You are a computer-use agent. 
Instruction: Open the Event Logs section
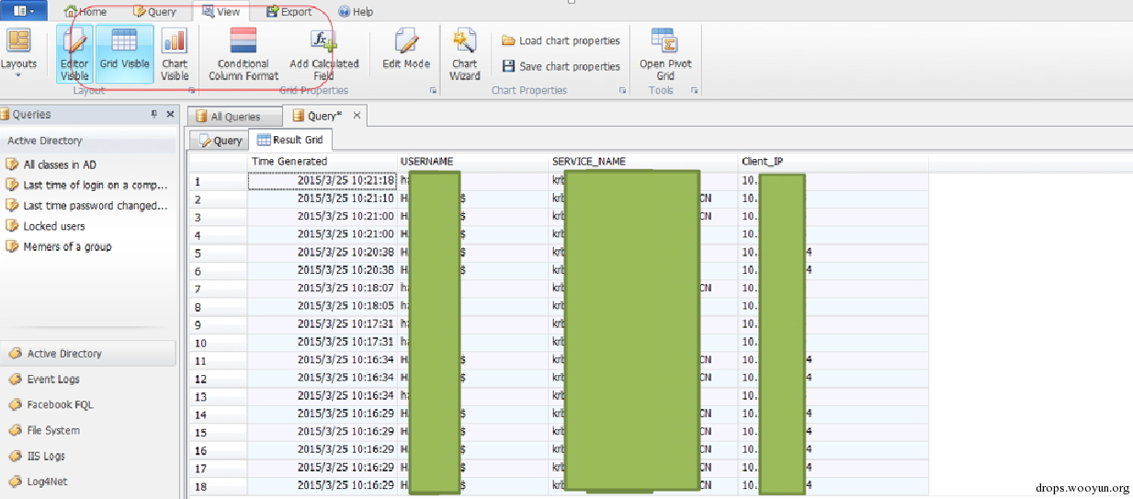tap(52, 379)
